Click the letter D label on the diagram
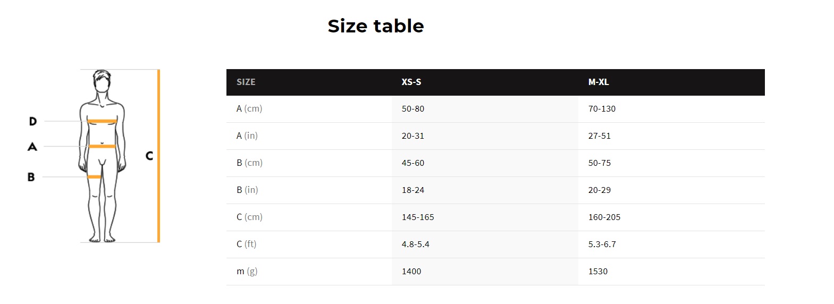Viewport: 834px width, 304px height. click(33, 121)
